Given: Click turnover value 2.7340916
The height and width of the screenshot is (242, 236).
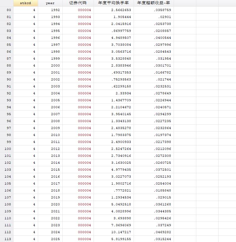Looking at the screenshot, I should pos(114,156).
